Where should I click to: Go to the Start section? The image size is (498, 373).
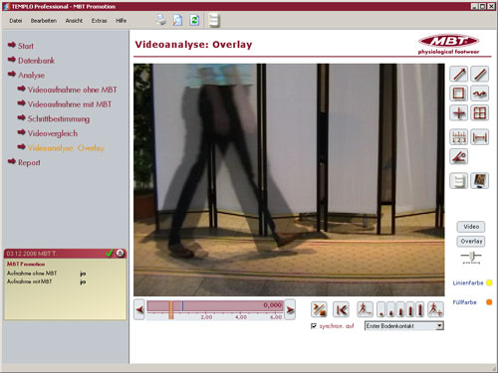(x=26, y=46)
